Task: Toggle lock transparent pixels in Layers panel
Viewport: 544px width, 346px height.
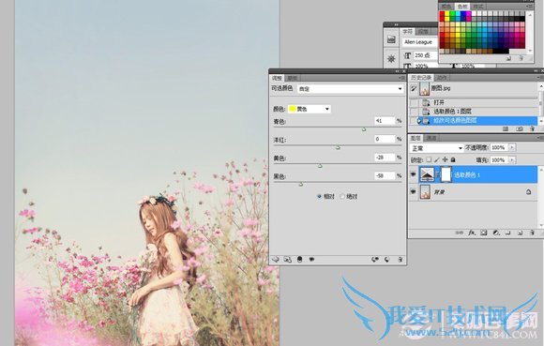Action: click(429, 159)
